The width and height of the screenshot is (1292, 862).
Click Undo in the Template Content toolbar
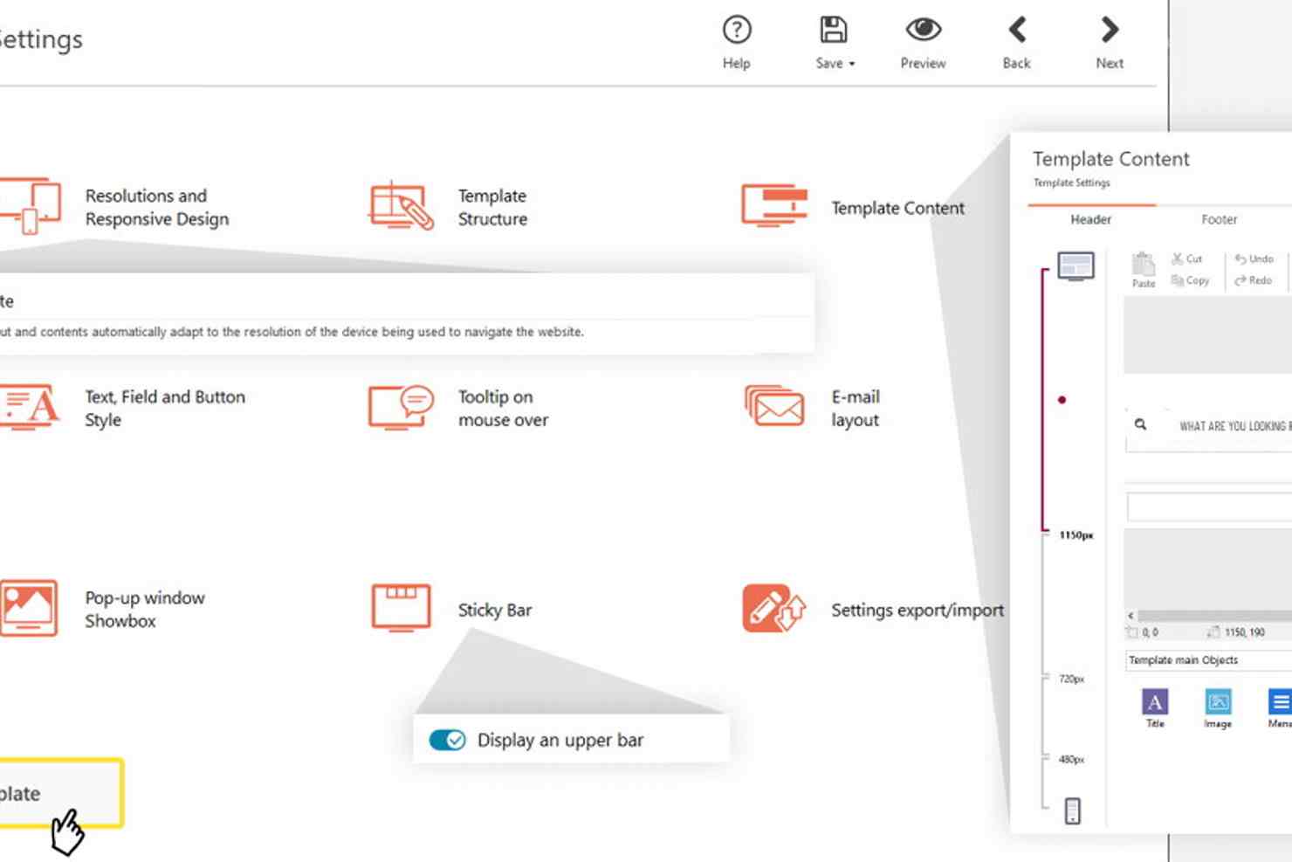point(1254,259)
